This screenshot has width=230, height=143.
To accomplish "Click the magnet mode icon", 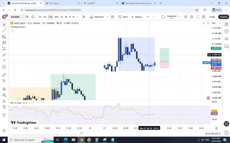I will click(x=4, y=89).
